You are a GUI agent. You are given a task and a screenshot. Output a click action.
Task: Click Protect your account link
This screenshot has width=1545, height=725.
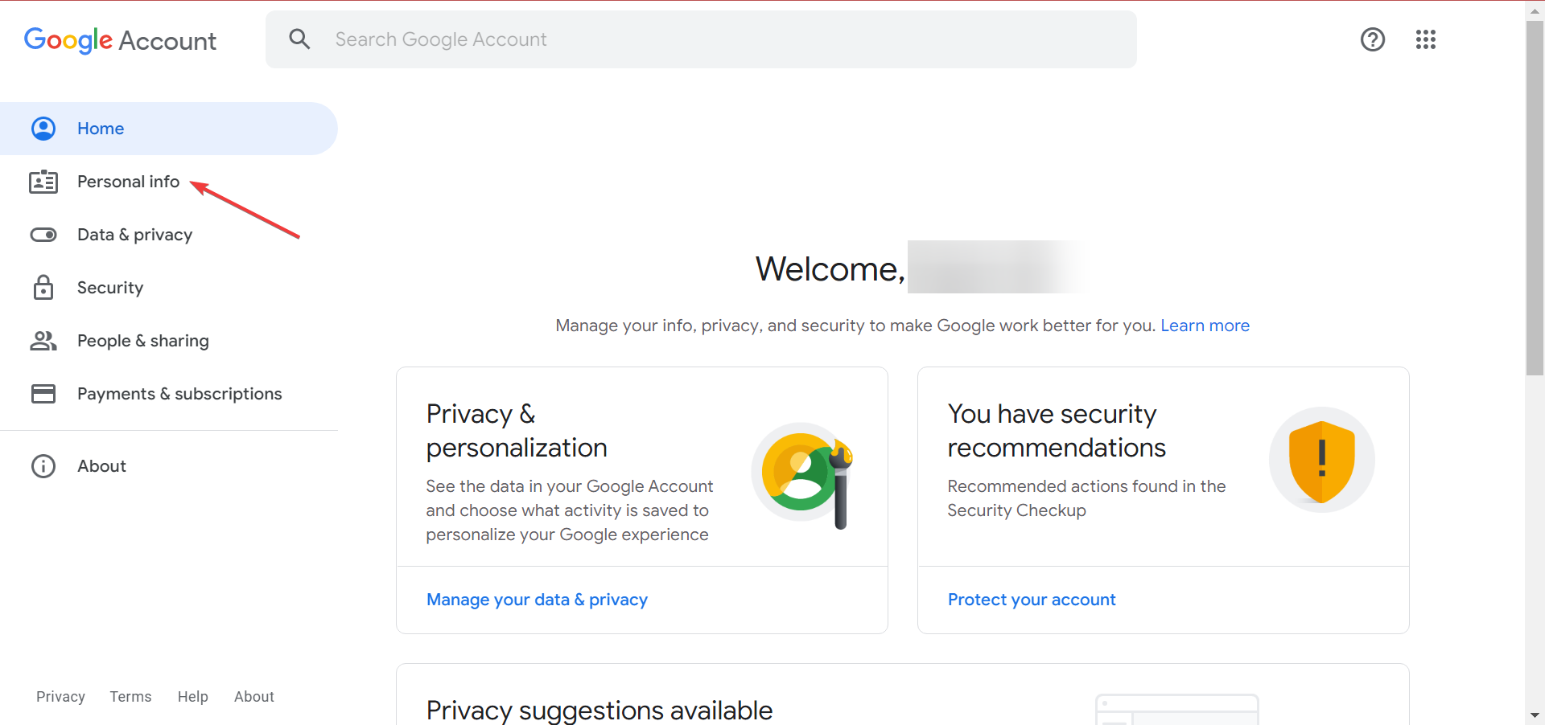pos(1032,600)
